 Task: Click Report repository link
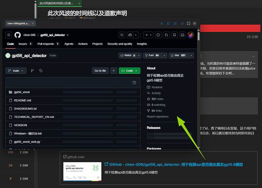point(158,116)
